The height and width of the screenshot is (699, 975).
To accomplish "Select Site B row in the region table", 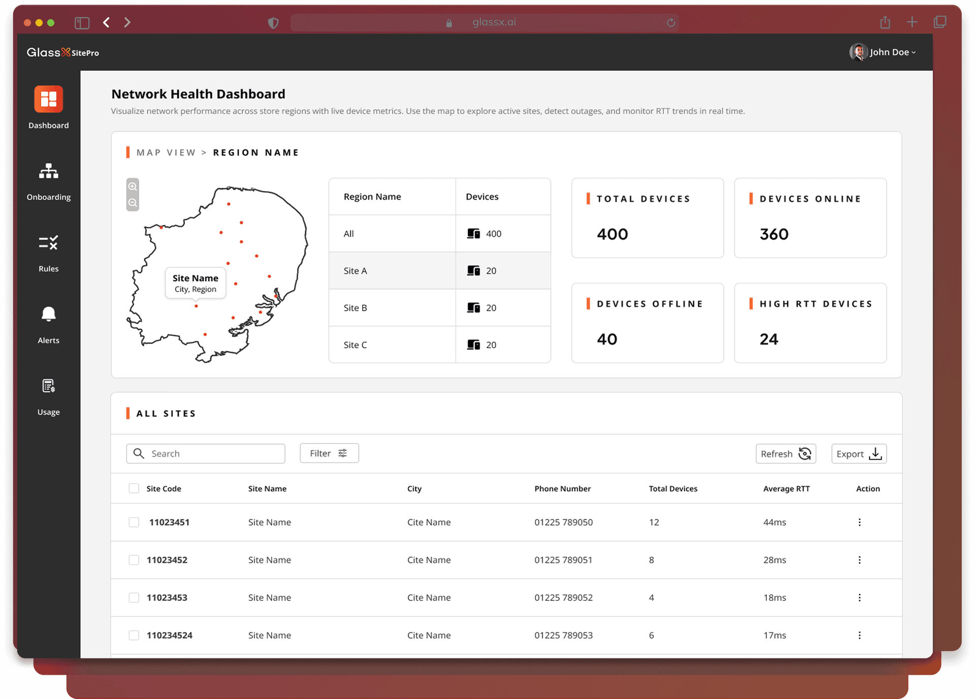I will tap(391, 308).
